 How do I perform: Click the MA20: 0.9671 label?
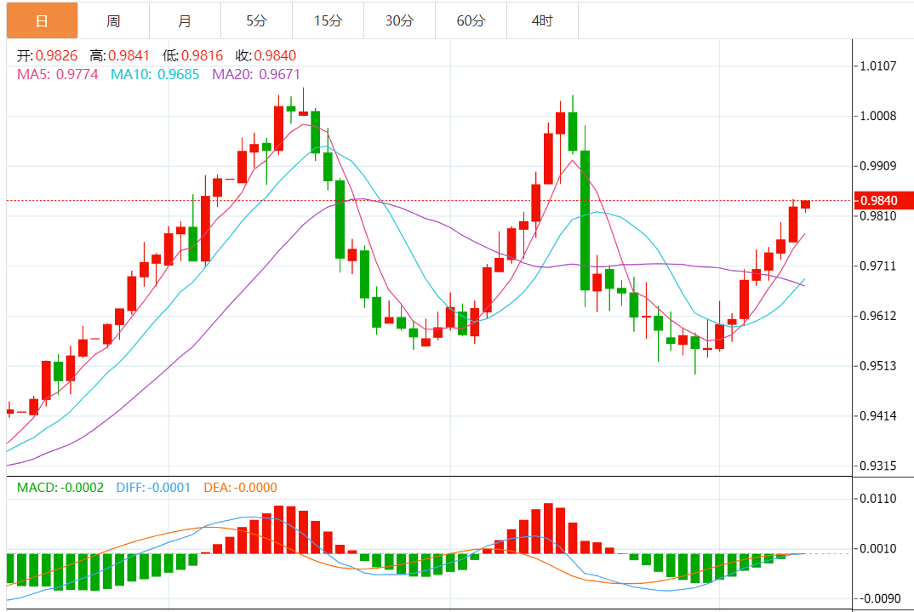click(x=256, y=75)
